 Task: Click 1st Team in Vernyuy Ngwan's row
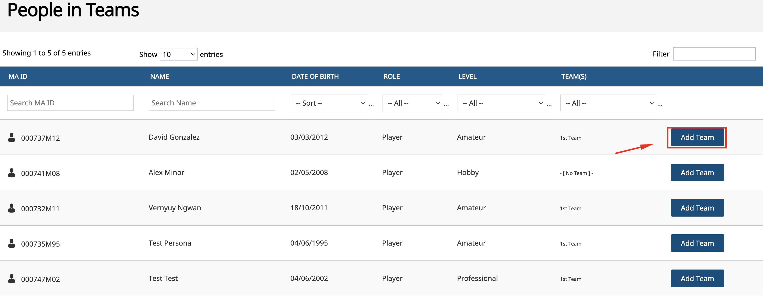point(570,209)
